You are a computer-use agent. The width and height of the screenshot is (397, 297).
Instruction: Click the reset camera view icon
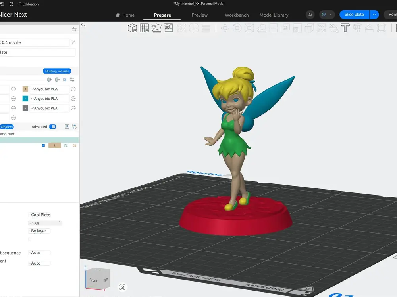click(x=123, y=287)
